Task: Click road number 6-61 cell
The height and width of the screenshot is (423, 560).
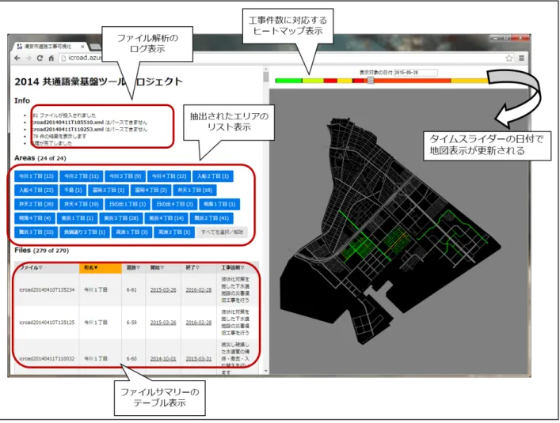Action: click(x=131, y=290)
